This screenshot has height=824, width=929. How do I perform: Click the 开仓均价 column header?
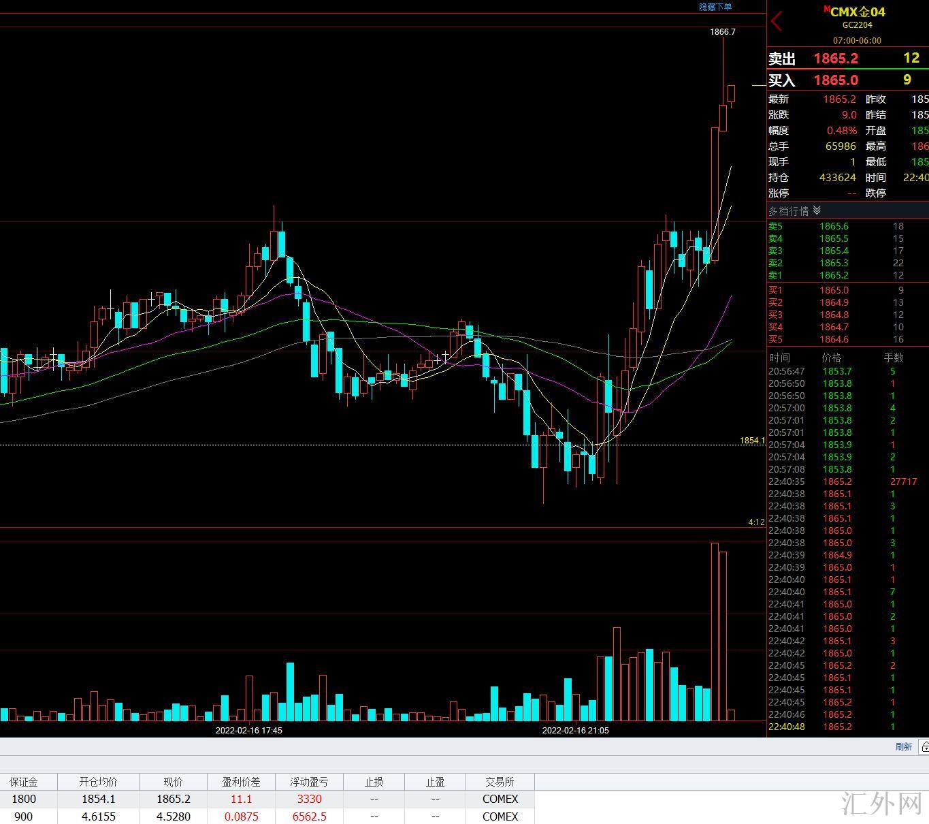click(x=98, y=782)
